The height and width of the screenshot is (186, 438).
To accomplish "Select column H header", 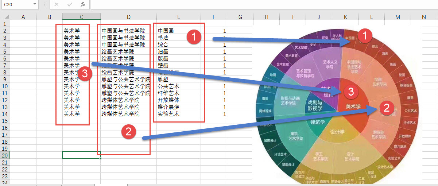I will click(x=266, y=17).
